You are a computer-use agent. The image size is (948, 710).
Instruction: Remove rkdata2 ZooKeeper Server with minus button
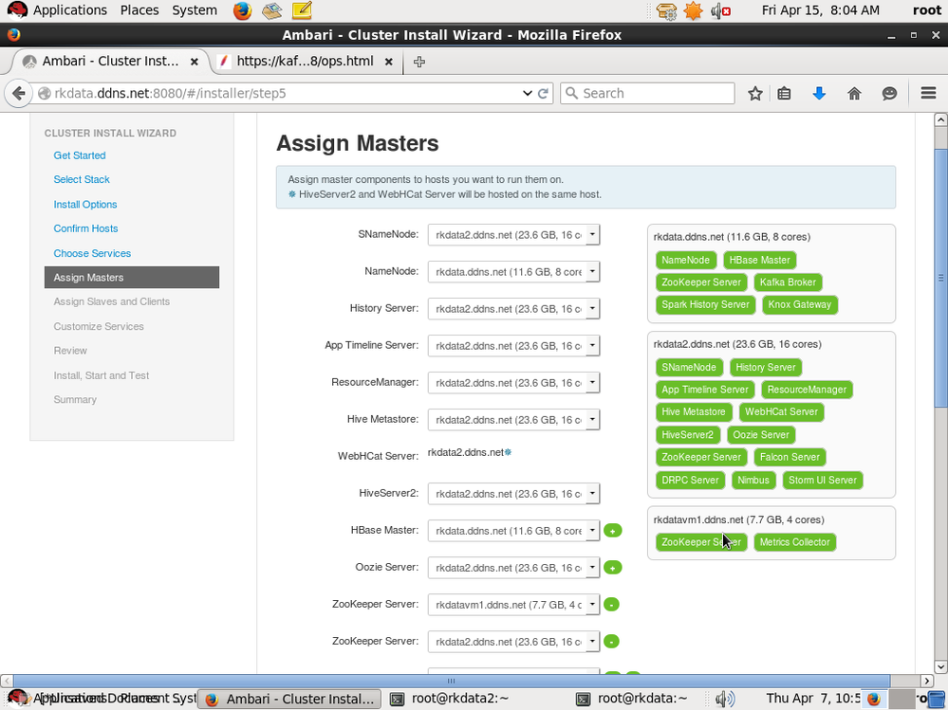click(x=611, y=641)
